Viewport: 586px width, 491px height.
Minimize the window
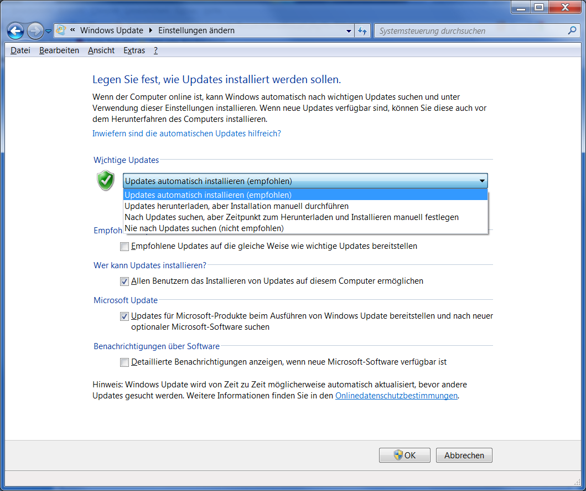[521, 8]
